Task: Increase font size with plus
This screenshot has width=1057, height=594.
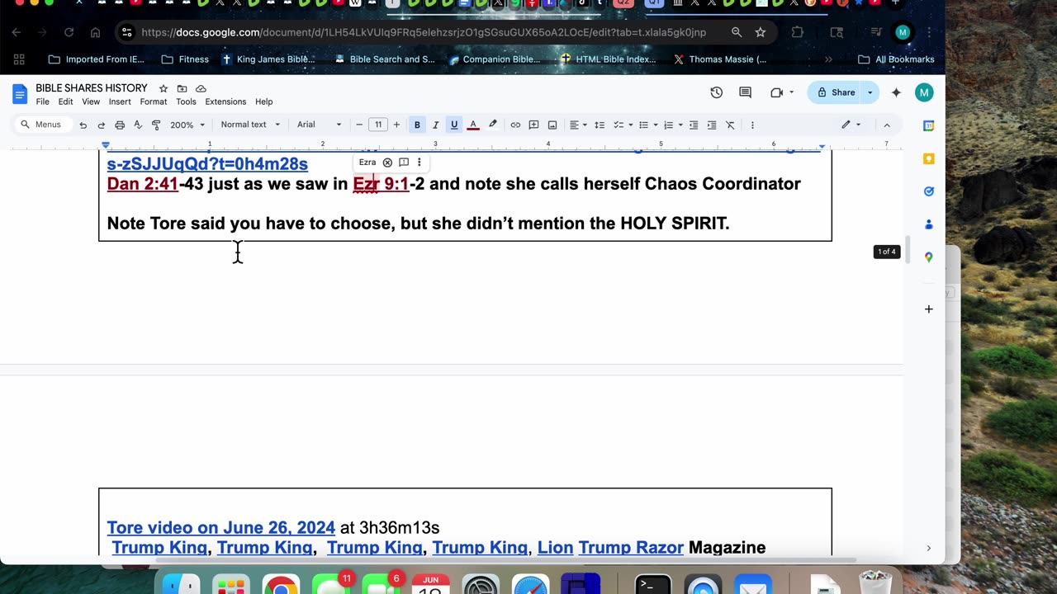Action: [x=396, y=125]
